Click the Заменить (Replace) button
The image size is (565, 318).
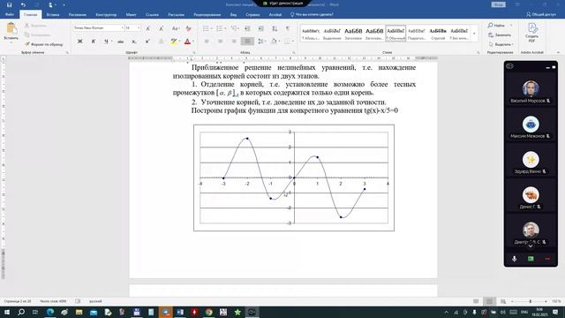click(x=500, y=35)
